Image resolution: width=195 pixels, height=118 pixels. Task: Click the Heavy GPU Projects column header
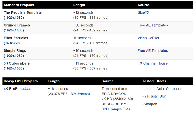(x=21, y=81)
